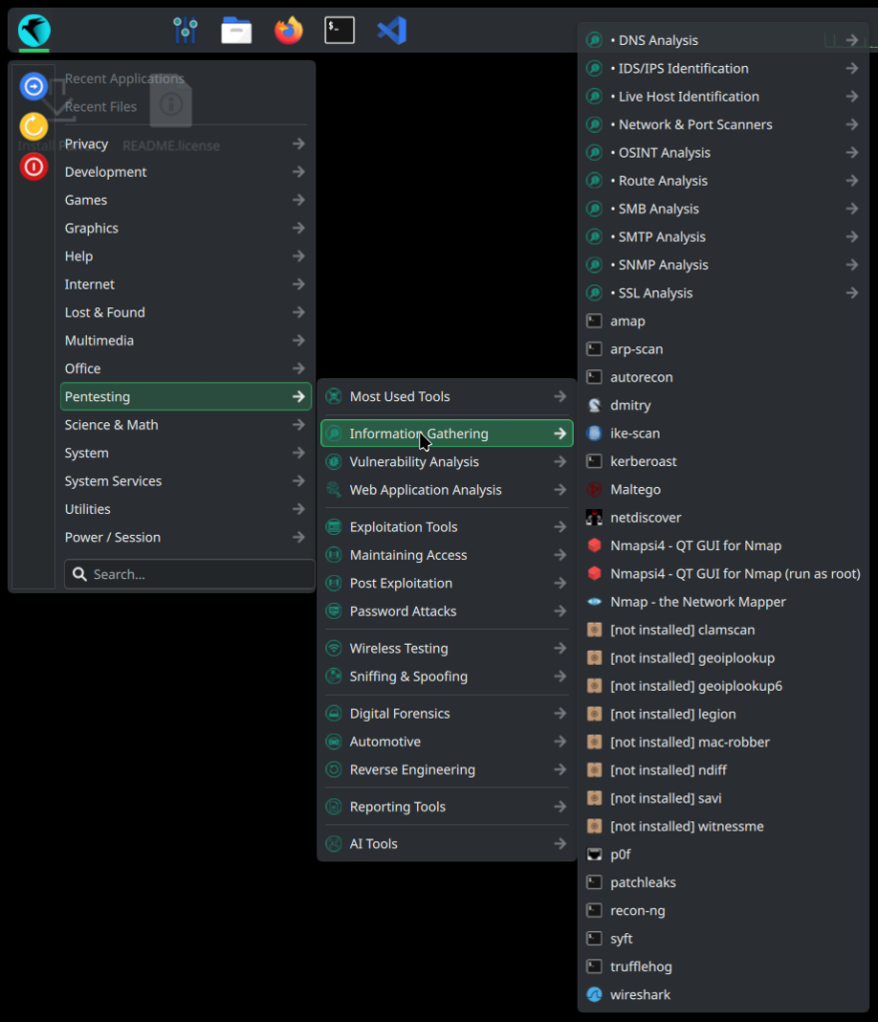Click the AI Tools category icon

coord(333,844)
